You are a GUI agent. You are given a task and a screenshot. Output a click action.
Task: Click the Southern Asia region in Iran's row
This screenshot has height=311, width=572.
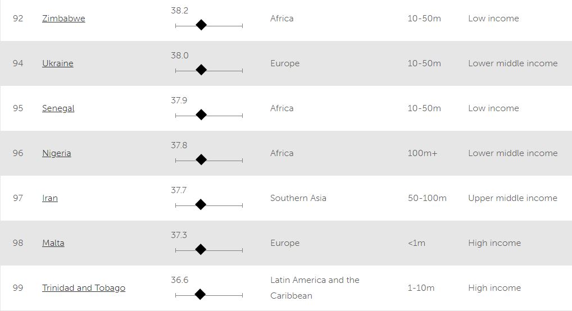point(298,198)
